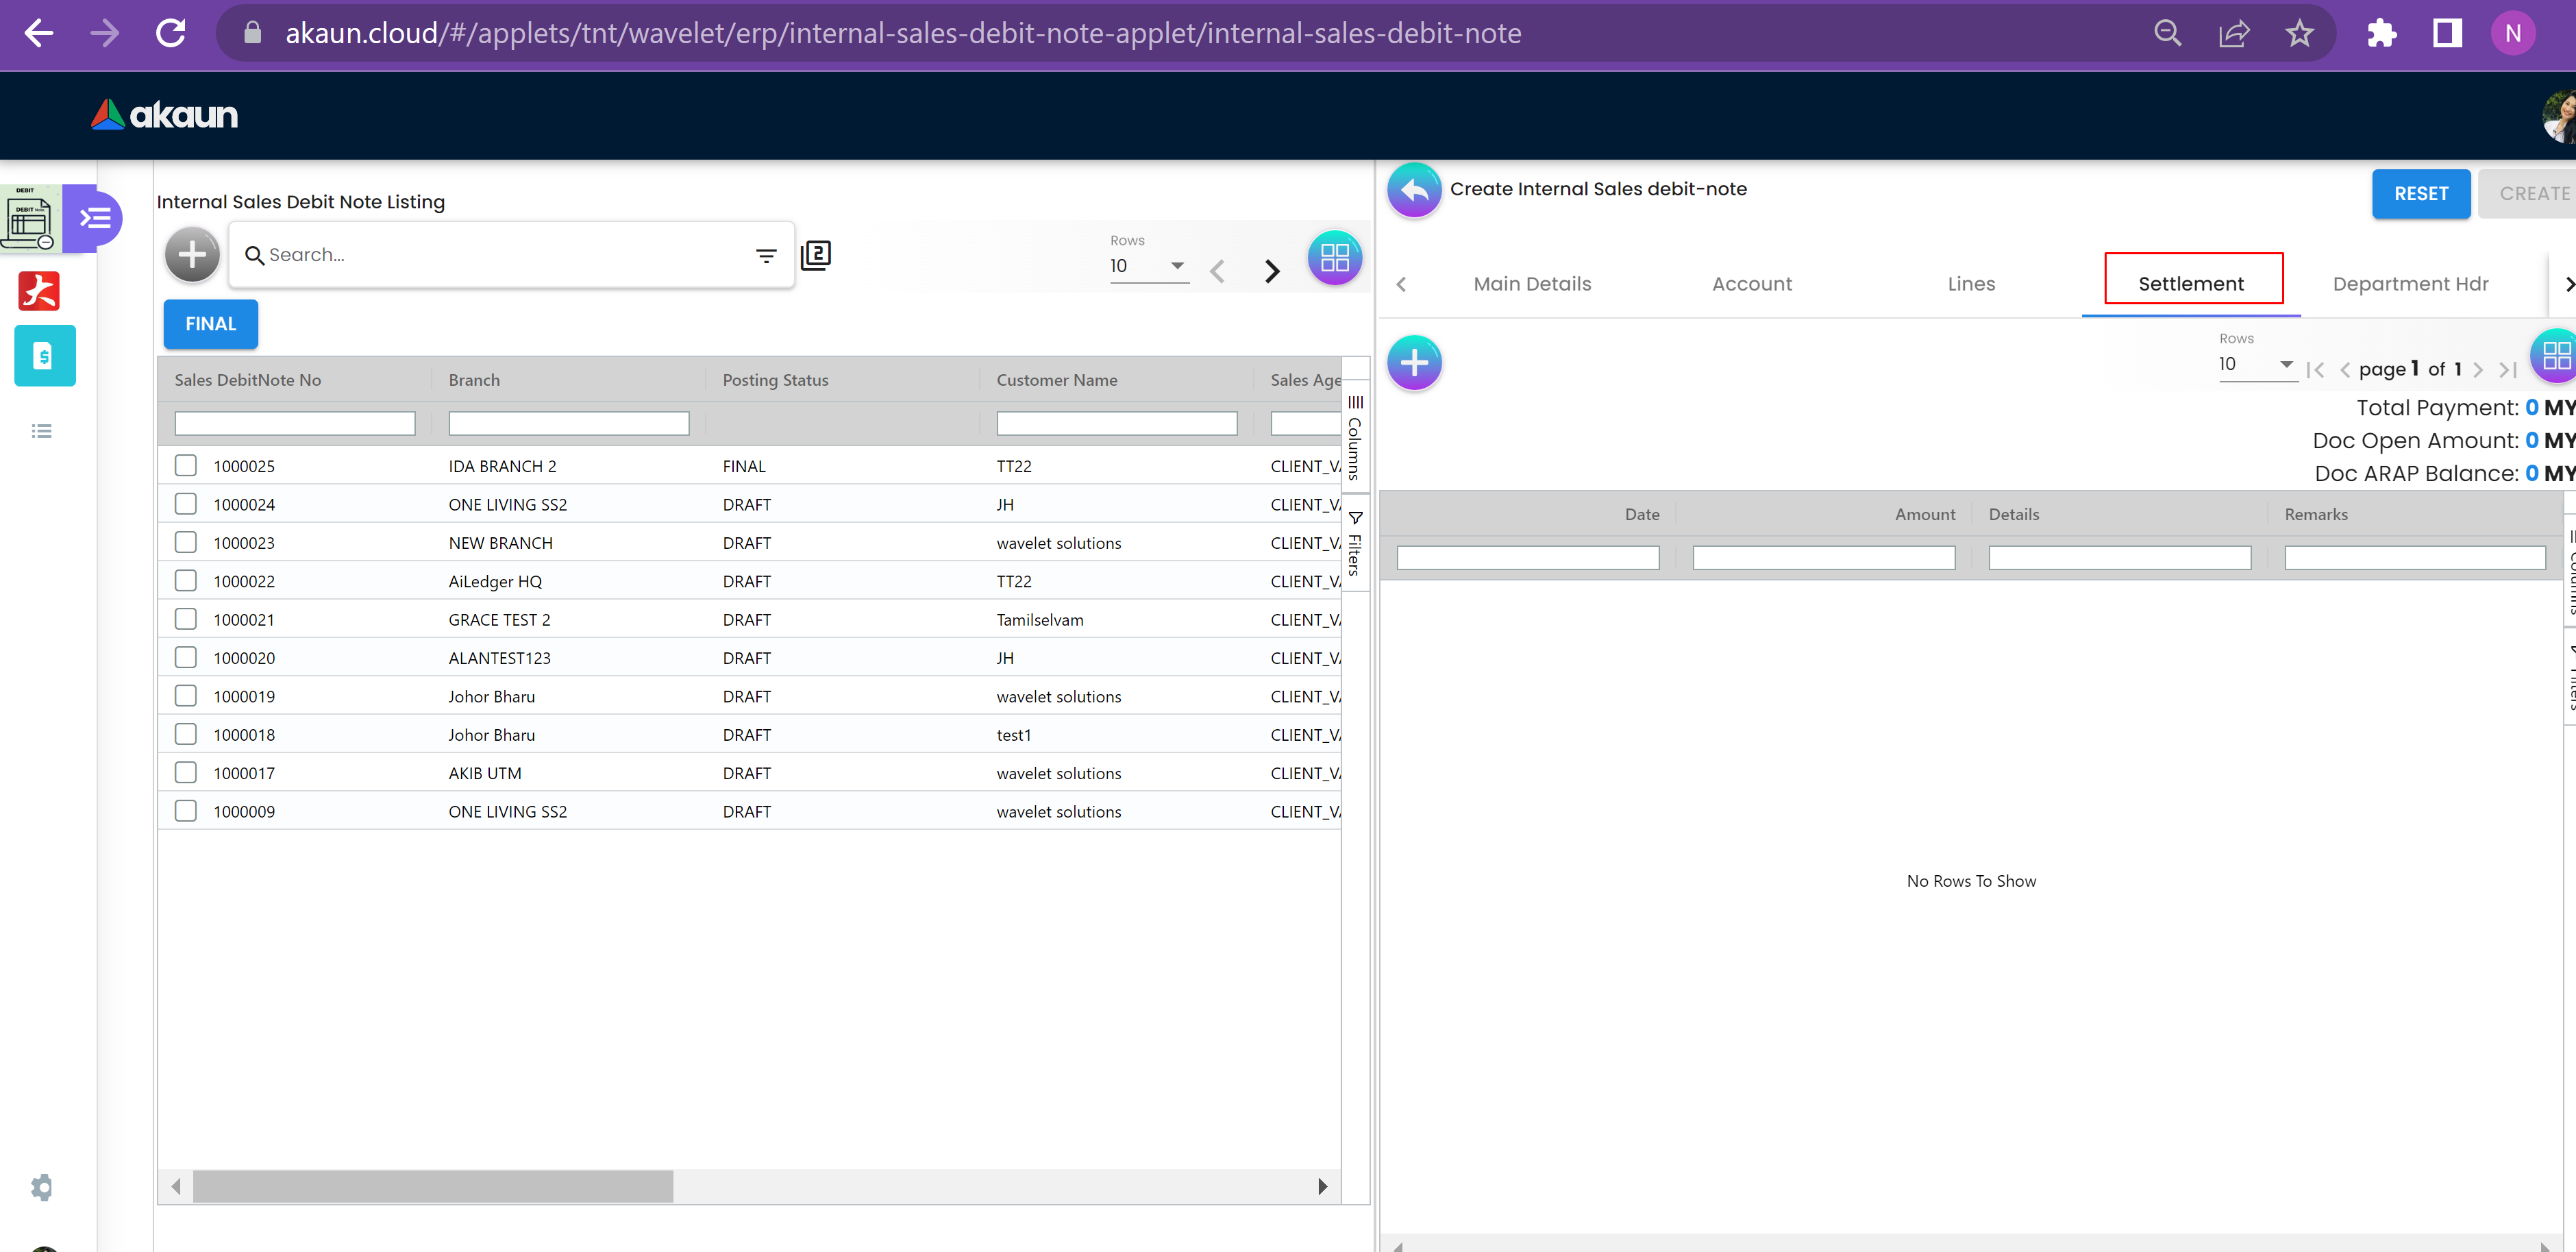This screenshot has width=2576, height=1252.
Task: Expand the settlement Rows dropdown
Action: (2256, 364)
